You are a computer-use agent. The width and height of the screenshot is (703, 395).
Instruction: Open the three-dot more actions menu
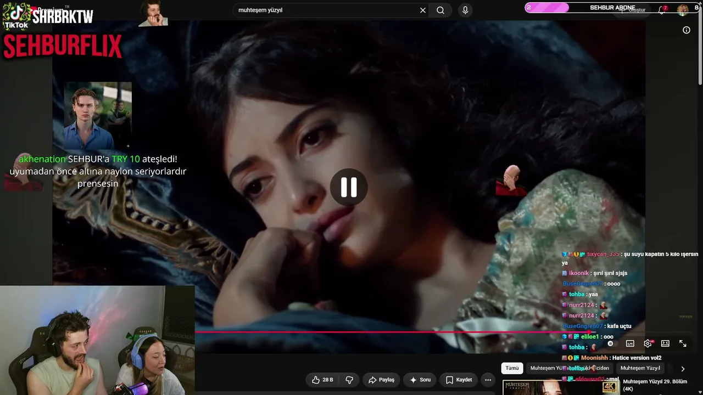pos(488,380)
